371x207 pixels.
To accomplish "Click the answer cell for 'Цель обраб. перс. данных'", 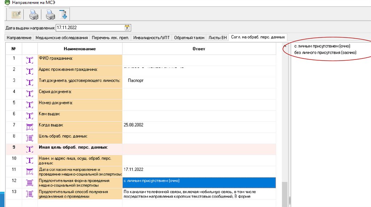I will point(199,138).
